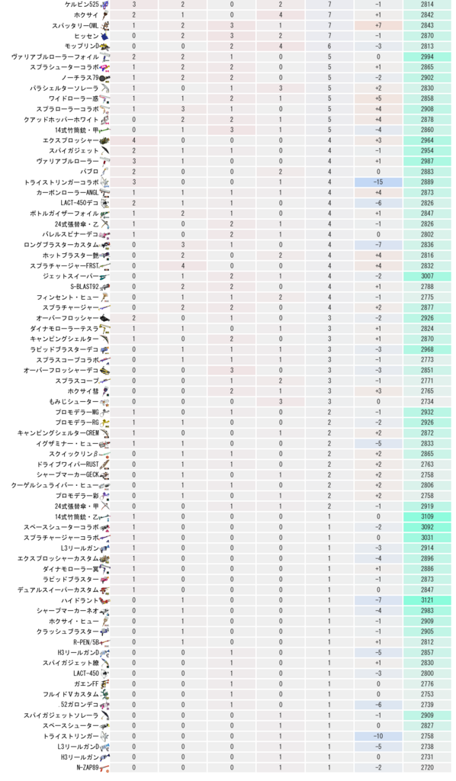Select the パブロ brush icon
This screenshot has width=456, height=781.
coord(105,172)
